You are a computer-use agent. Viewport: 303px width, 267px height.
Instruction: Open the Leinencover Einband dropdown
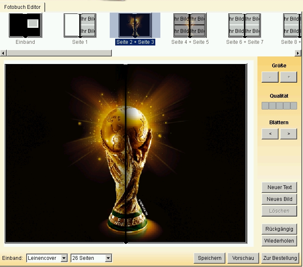pyautogui.click(x=47, y=258)
